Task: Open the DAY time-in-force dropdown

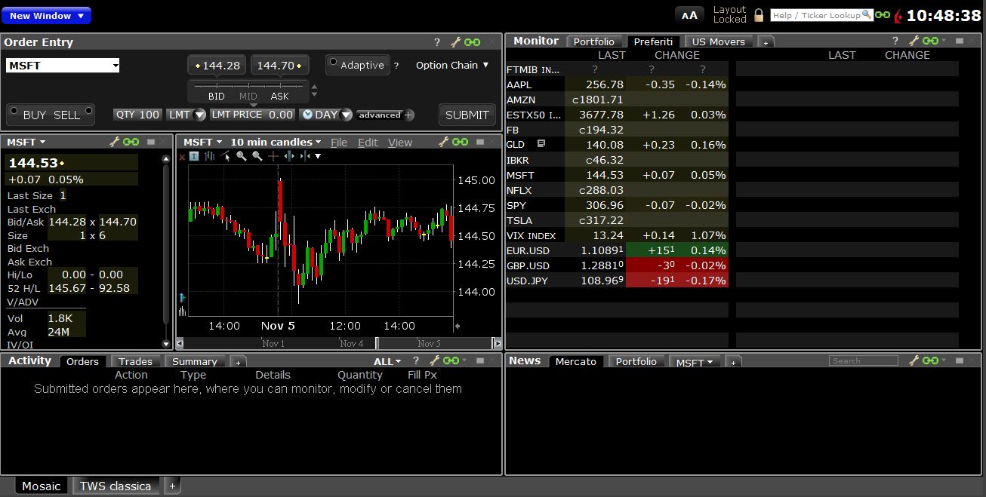Action: pos(326,115)
